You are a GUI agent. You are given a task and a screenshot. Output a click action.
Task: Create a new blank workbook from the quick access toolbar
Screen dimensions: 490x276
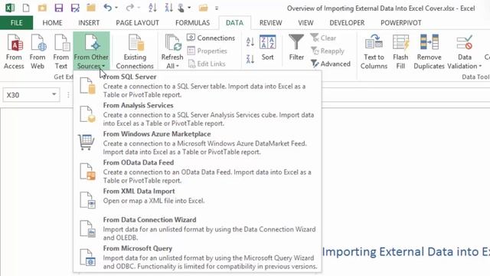[26, 8]
